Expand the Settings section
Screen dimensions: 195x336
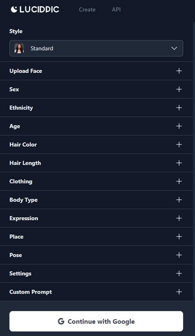pyautogui.click(x=96, y=273)
